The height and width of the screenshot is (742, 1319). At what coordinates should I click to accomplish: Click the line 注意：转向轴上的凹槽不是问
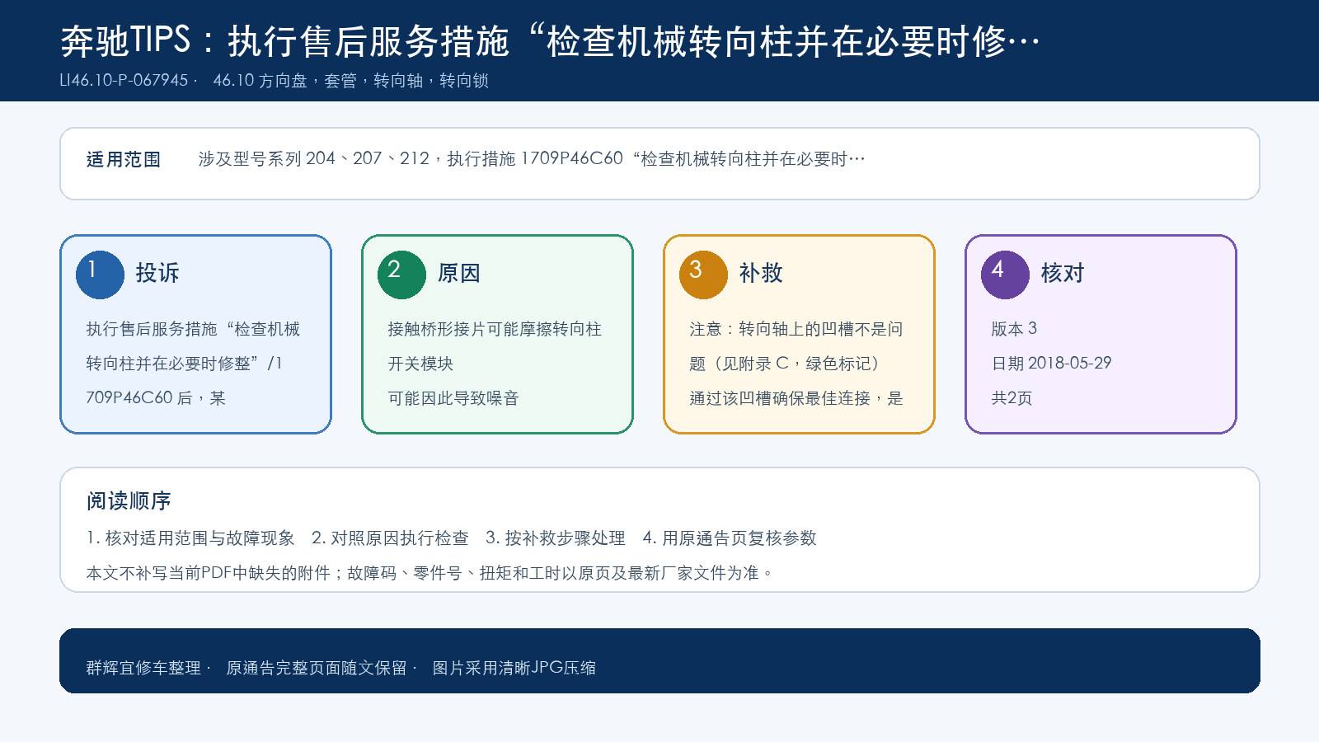796,329
